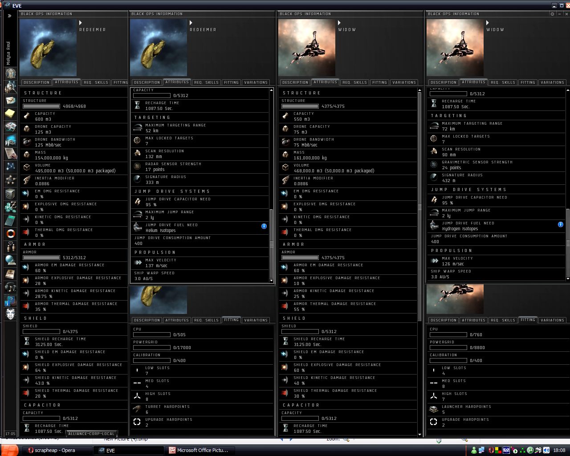Click the CPU bar reading 0/505

tap(152, 335)
